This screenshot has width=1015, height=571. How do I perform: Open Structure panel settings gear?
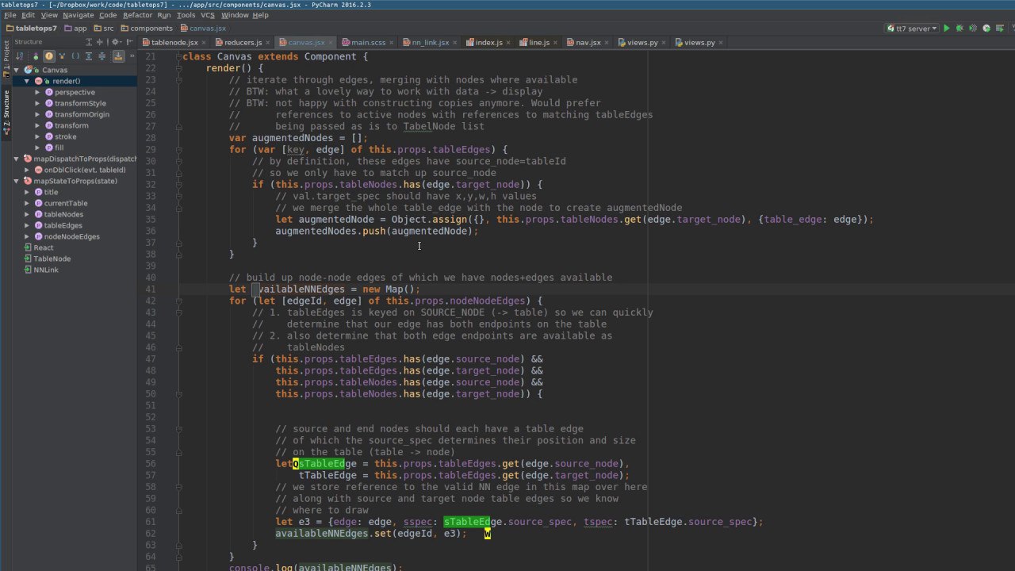pyautogui.click(x=116, y=42)
